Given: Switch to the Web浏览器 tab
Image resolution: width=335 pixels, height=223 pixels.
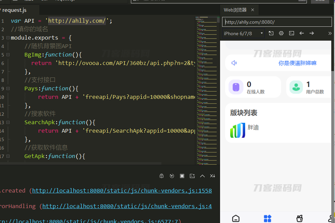Looking at the screenshot, I should 235,10.
